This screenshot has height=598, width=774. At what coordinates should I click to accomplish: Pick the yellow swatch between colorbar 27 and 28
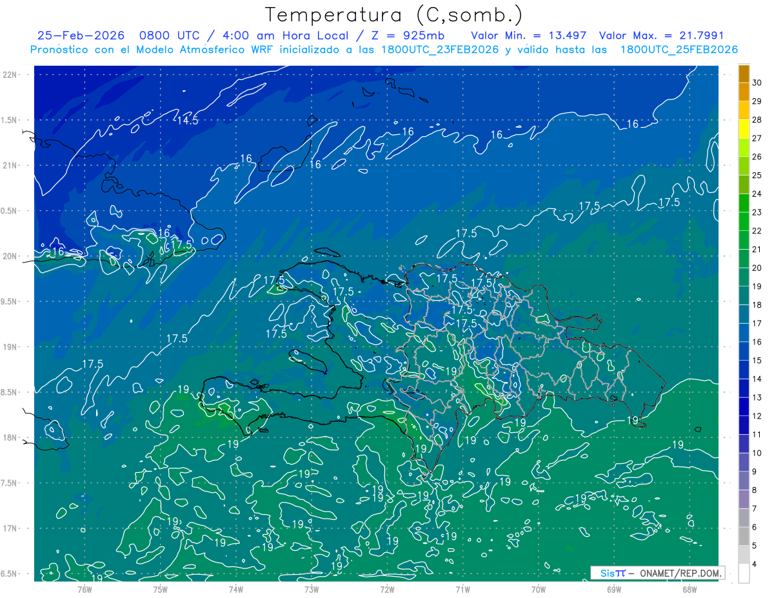coord(744,129)
